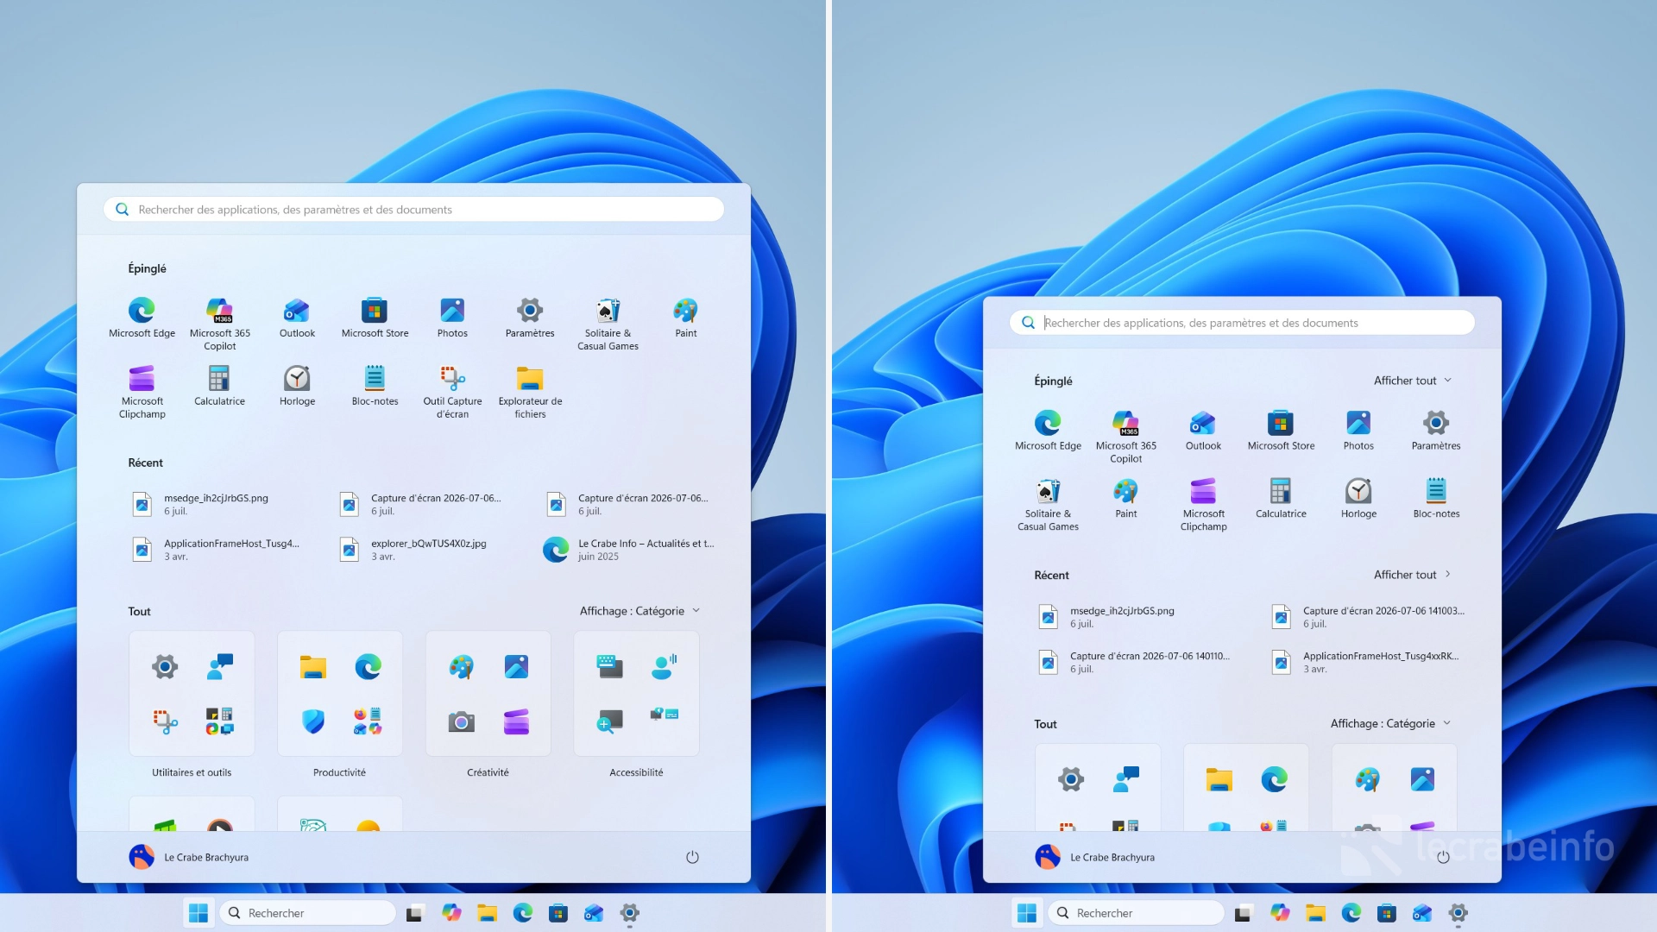
Task: Click the Start menu search field on left
Action: click(413, 209)
